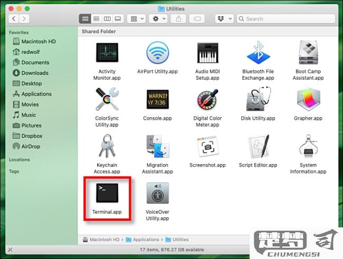343x259 pixels.
Task: Select Screenshot.app icon
Action: (x=208, y=146)
